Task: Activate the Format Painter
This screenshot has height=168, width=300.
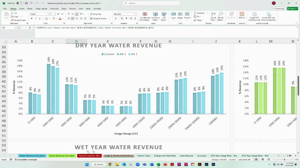Action: (x=18, y=20)
